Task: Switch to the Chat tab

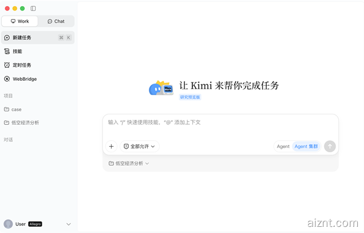Action: pyautogui.click(x=56, y=21)
